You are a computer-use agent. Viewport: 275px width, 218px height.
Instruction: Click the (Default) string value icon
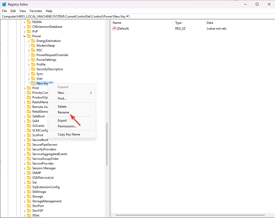click(114, 29)
